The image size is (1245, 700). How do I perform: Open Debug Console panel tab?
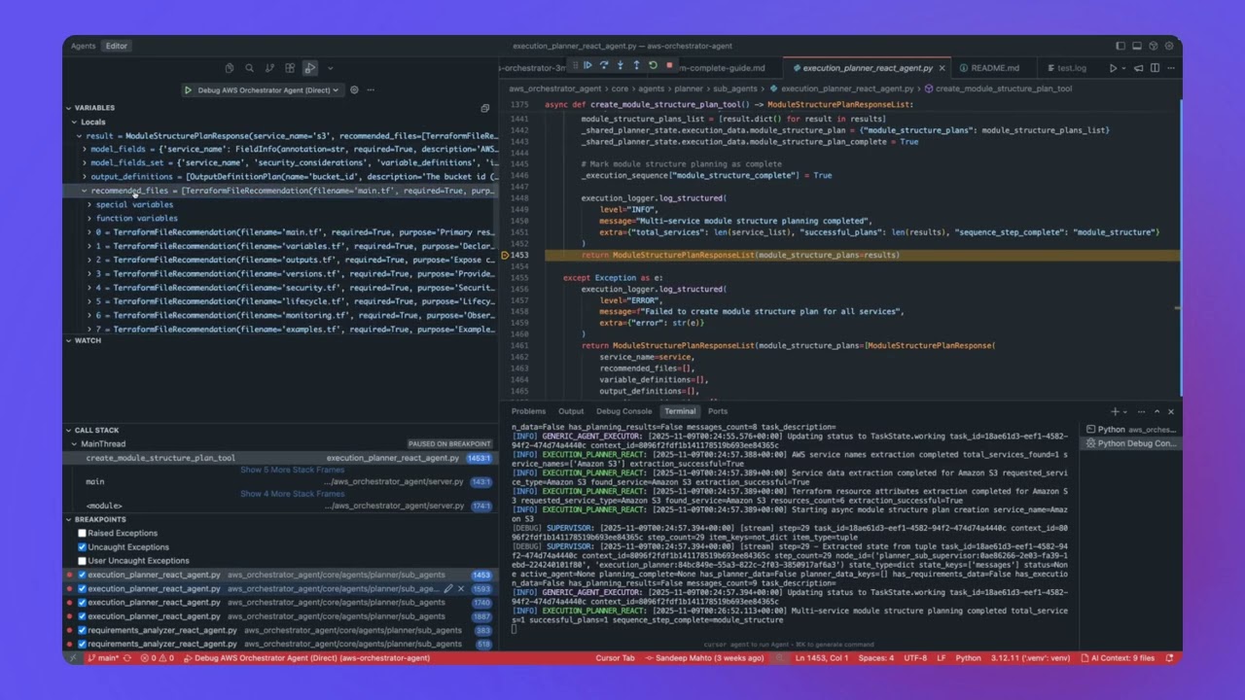[623, 411]
